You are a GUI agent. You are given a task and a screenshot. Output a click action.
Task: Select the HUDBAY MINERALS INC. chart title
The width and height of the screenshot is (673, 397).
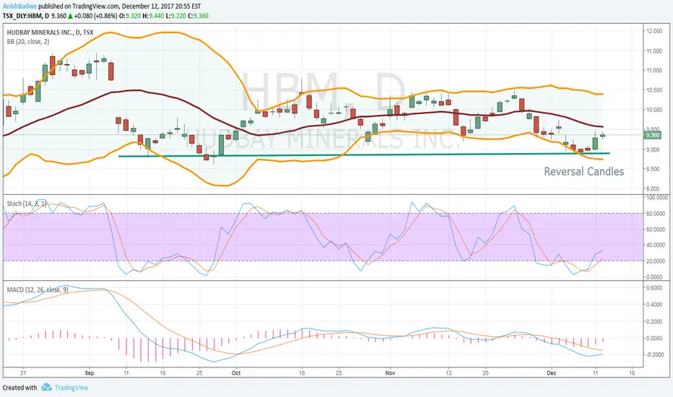click(50, 32)
